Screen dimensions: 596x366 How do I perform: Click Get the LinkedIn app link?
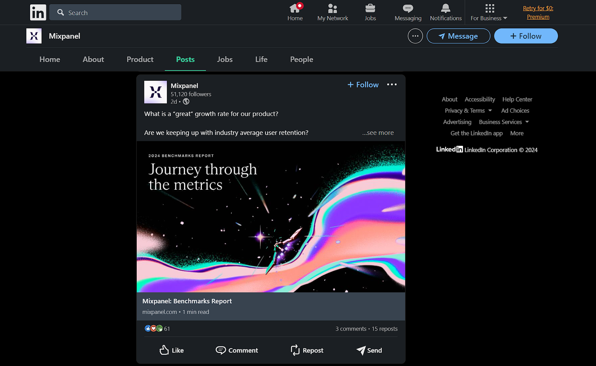476,133
